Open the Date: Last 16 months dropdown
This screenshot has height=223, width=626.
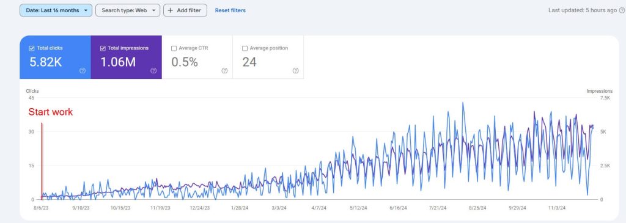coord(56,10)
